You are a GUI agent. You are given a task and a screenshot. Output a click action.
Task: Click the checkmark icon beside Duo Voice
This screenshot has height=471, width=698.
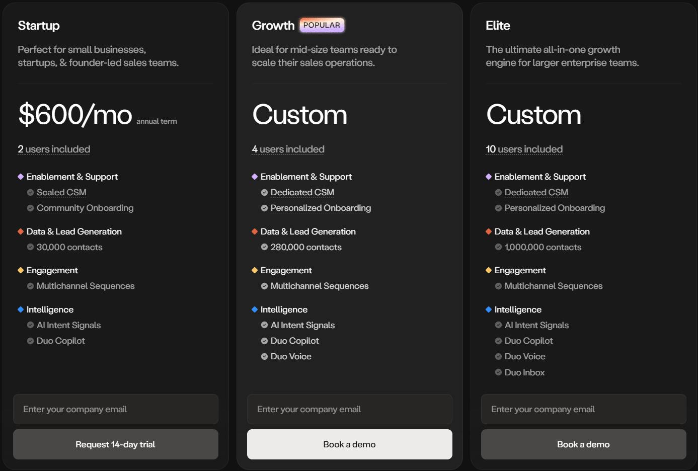tap(263, 356)
